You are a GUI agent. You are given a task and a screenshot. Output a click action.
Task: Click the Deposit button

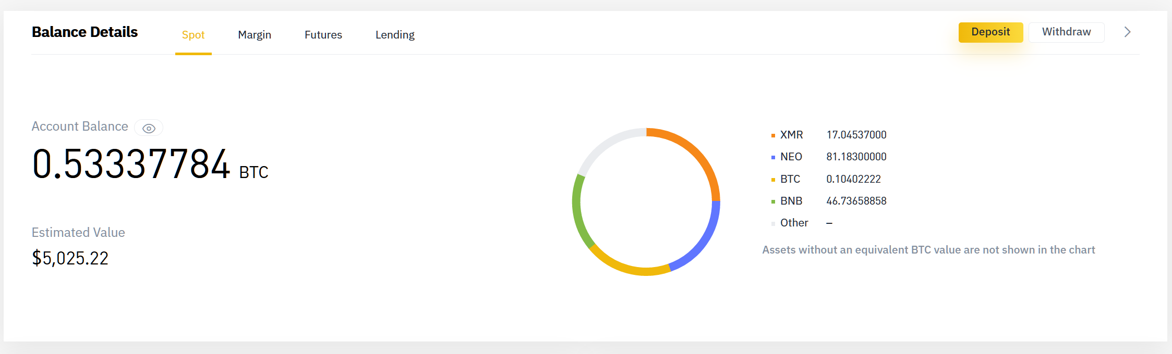tap(990, 32)
